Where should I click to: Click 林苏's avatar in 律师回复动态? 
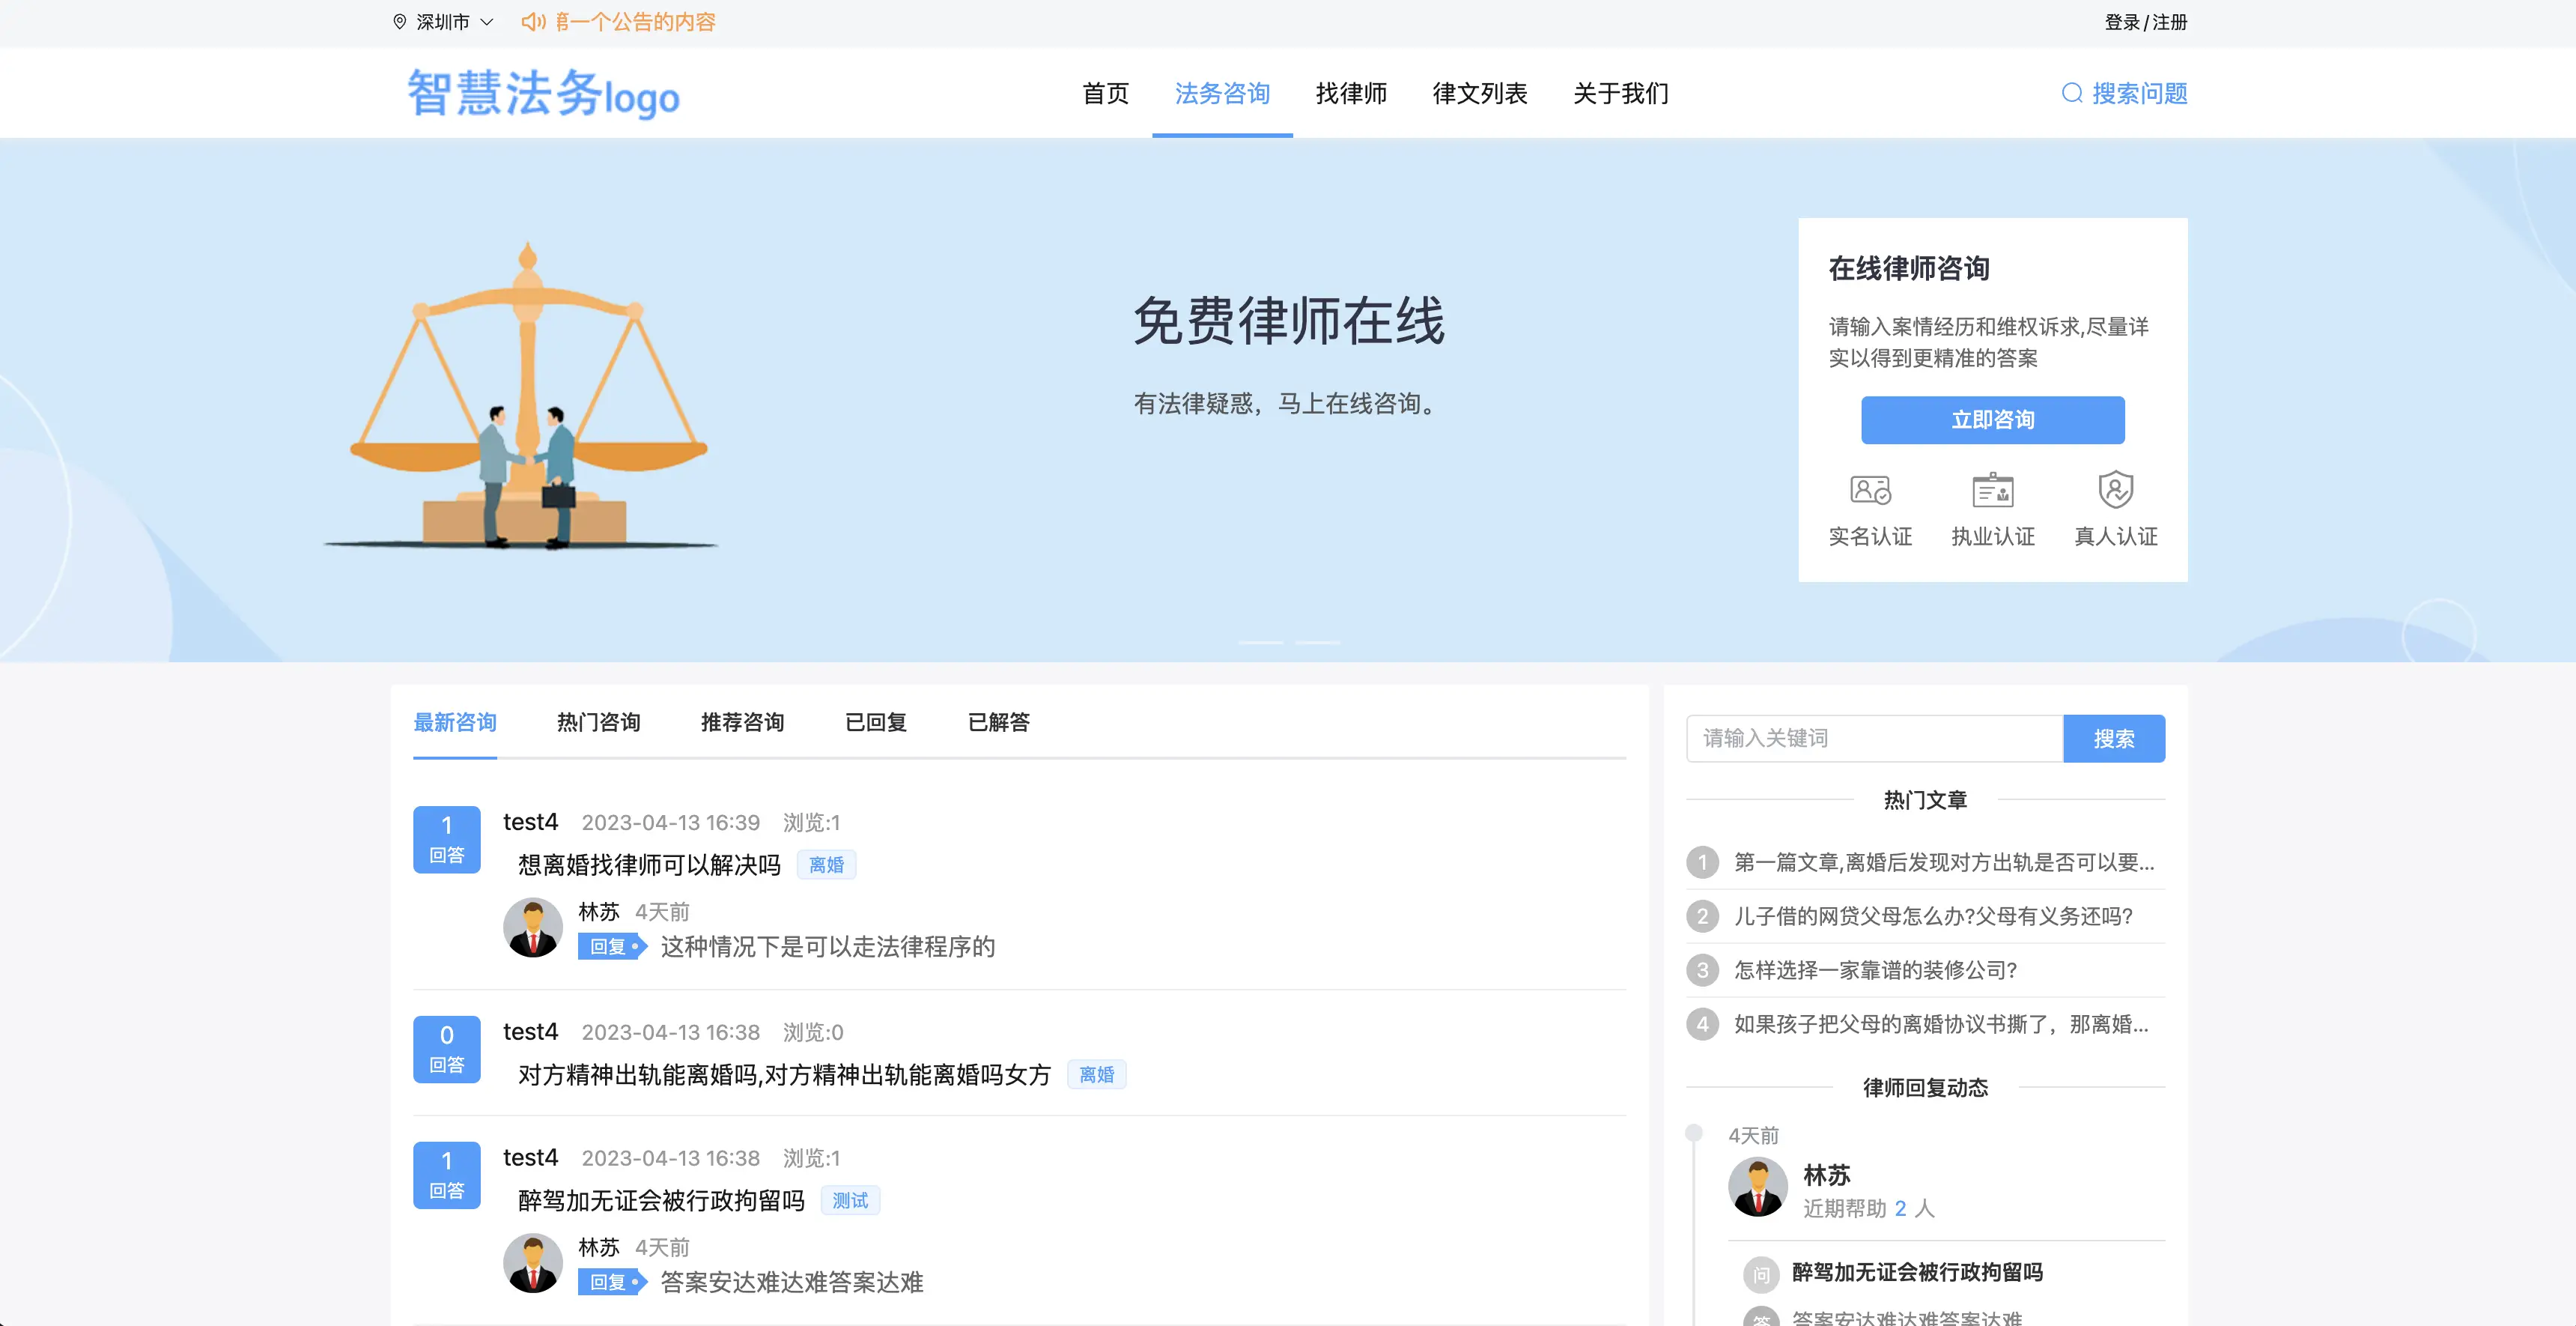coord(1757,1187)
